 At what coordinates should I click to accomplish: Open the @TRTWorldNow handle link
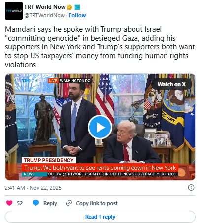(44, 15)
